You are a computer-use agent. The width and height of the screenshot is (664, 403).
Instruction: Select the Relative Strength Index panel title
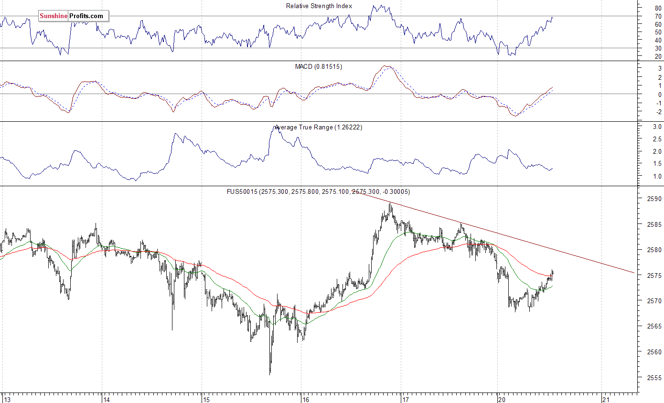coord(319,6)
